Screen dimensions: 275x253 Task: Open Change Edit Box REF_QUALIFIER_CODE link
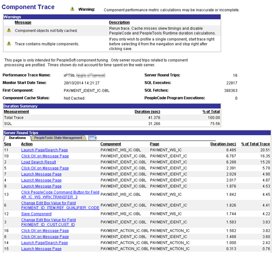60,206
